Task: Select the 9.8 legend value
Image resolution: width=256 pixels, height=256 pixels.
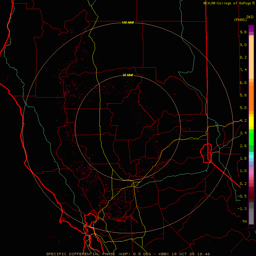Action: click(243, 32)
